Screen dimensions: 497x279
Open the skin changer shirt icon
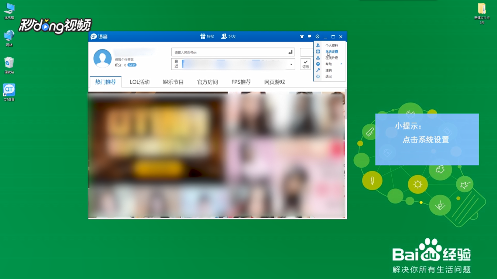[302, 36]
